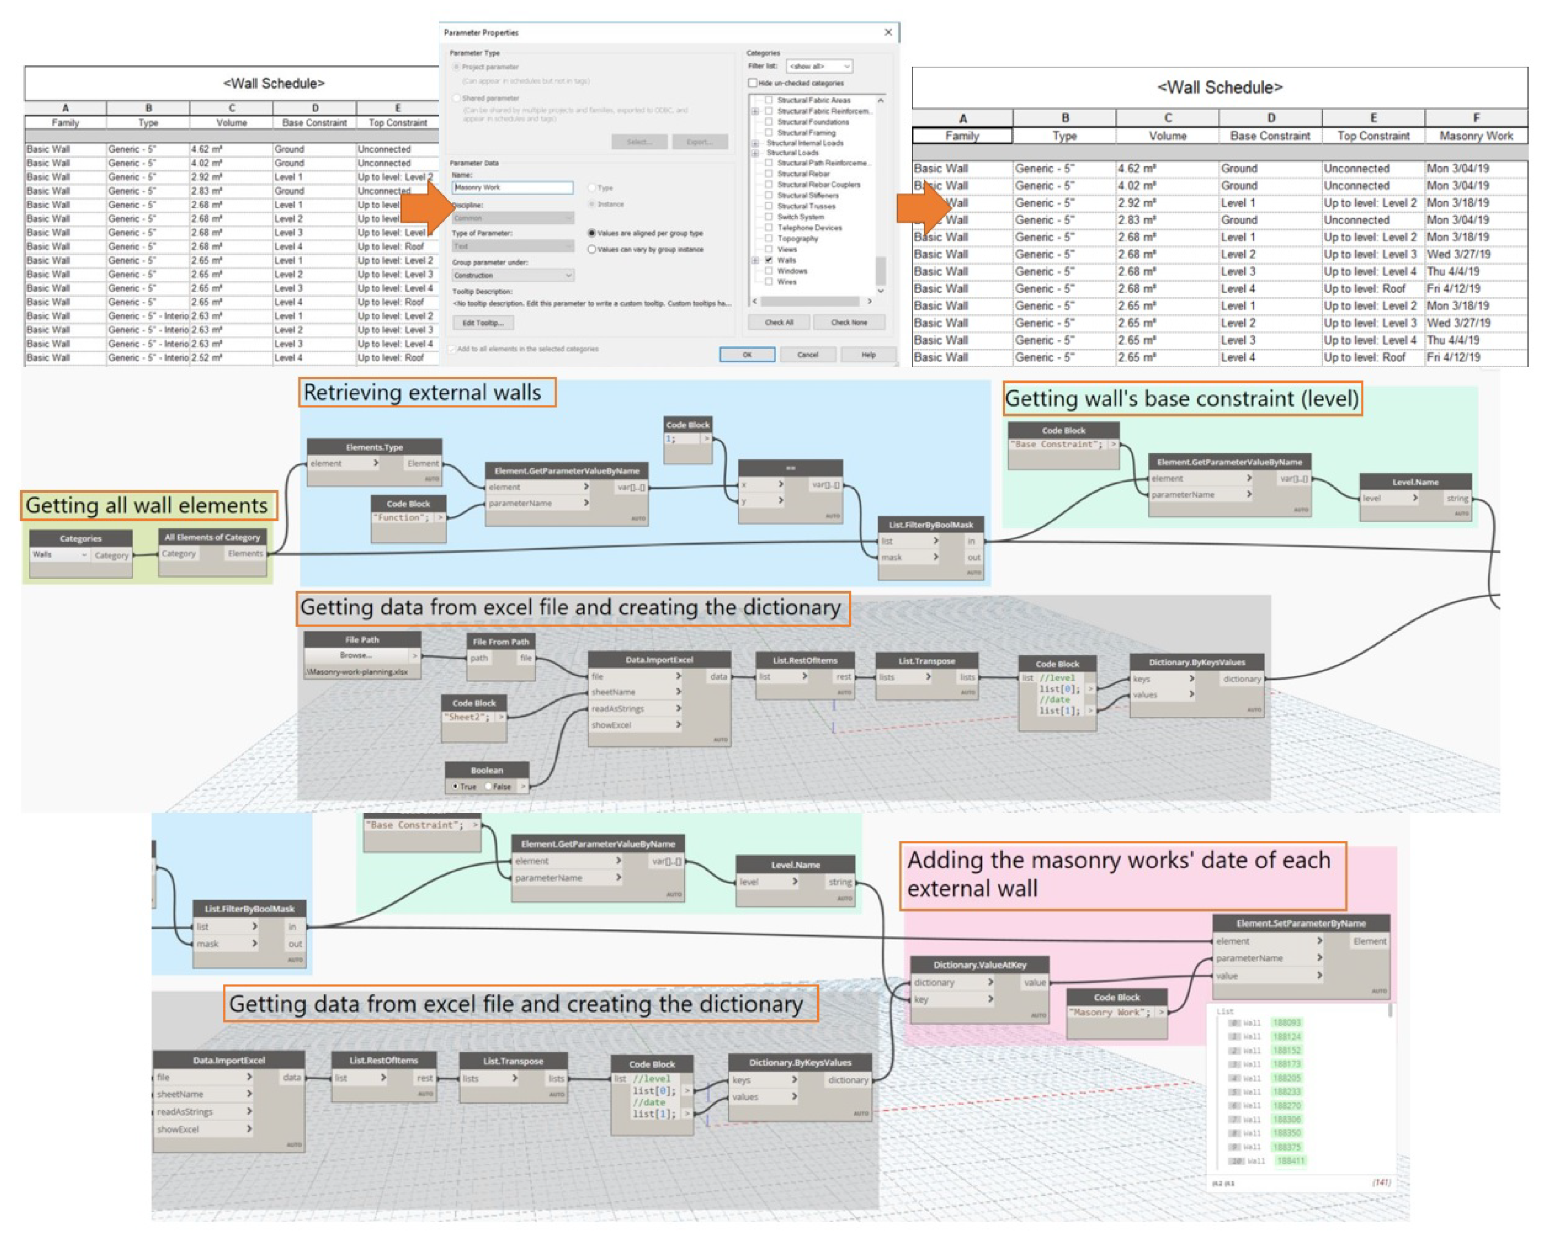Open Group parameter under Construction dropdown
Image resolution: width=1554 pixels, height=1244 pixels.
[513, 275]
